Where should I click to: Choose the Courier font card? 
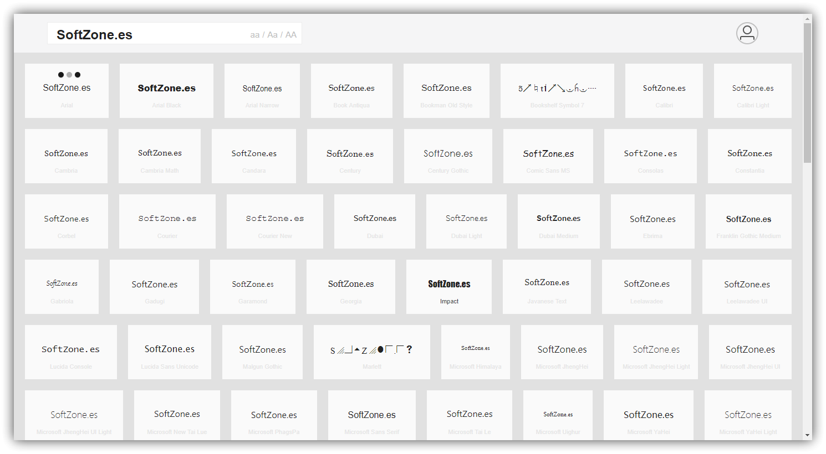click(x=167, y=221)
